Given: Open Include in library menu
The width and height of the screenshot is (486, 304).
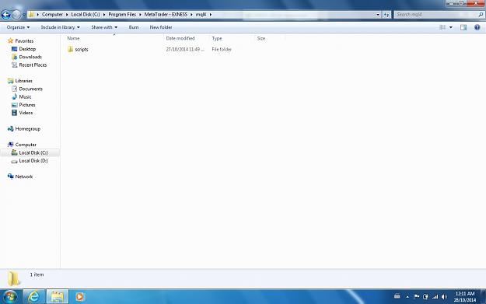Looking at the screenshot, I should pyautogui.click(x=60, y=27).
